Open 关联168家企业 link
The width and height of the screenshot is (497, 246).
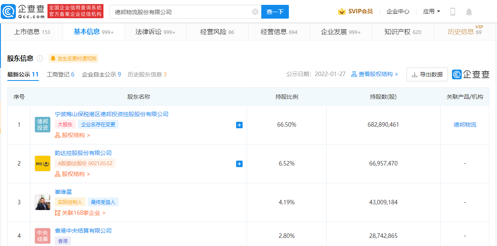coord(80,213)
